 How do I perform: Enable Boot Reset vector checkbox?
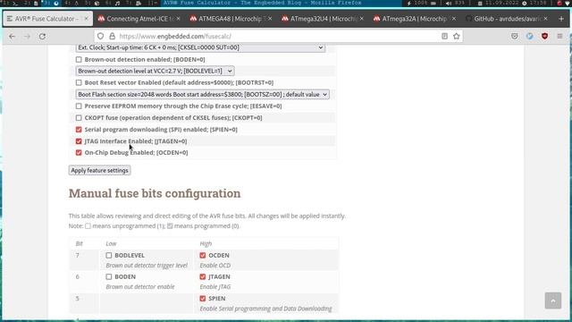click(x=79, y=83)
